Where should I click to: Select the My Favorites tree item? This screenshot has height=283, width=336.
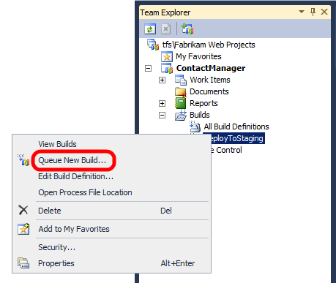tap(198, 56)
